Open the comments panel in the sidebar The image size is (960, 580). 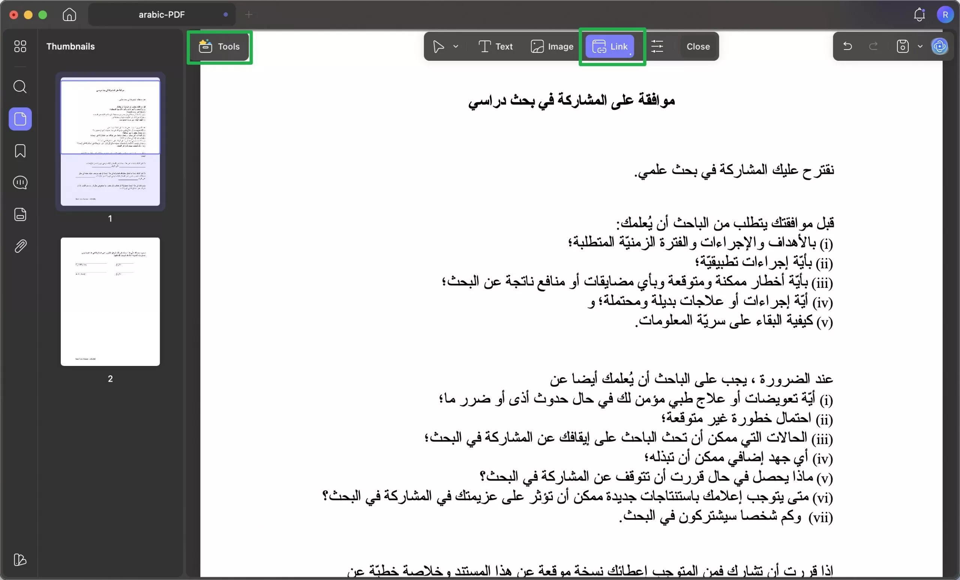coord(20,182)
